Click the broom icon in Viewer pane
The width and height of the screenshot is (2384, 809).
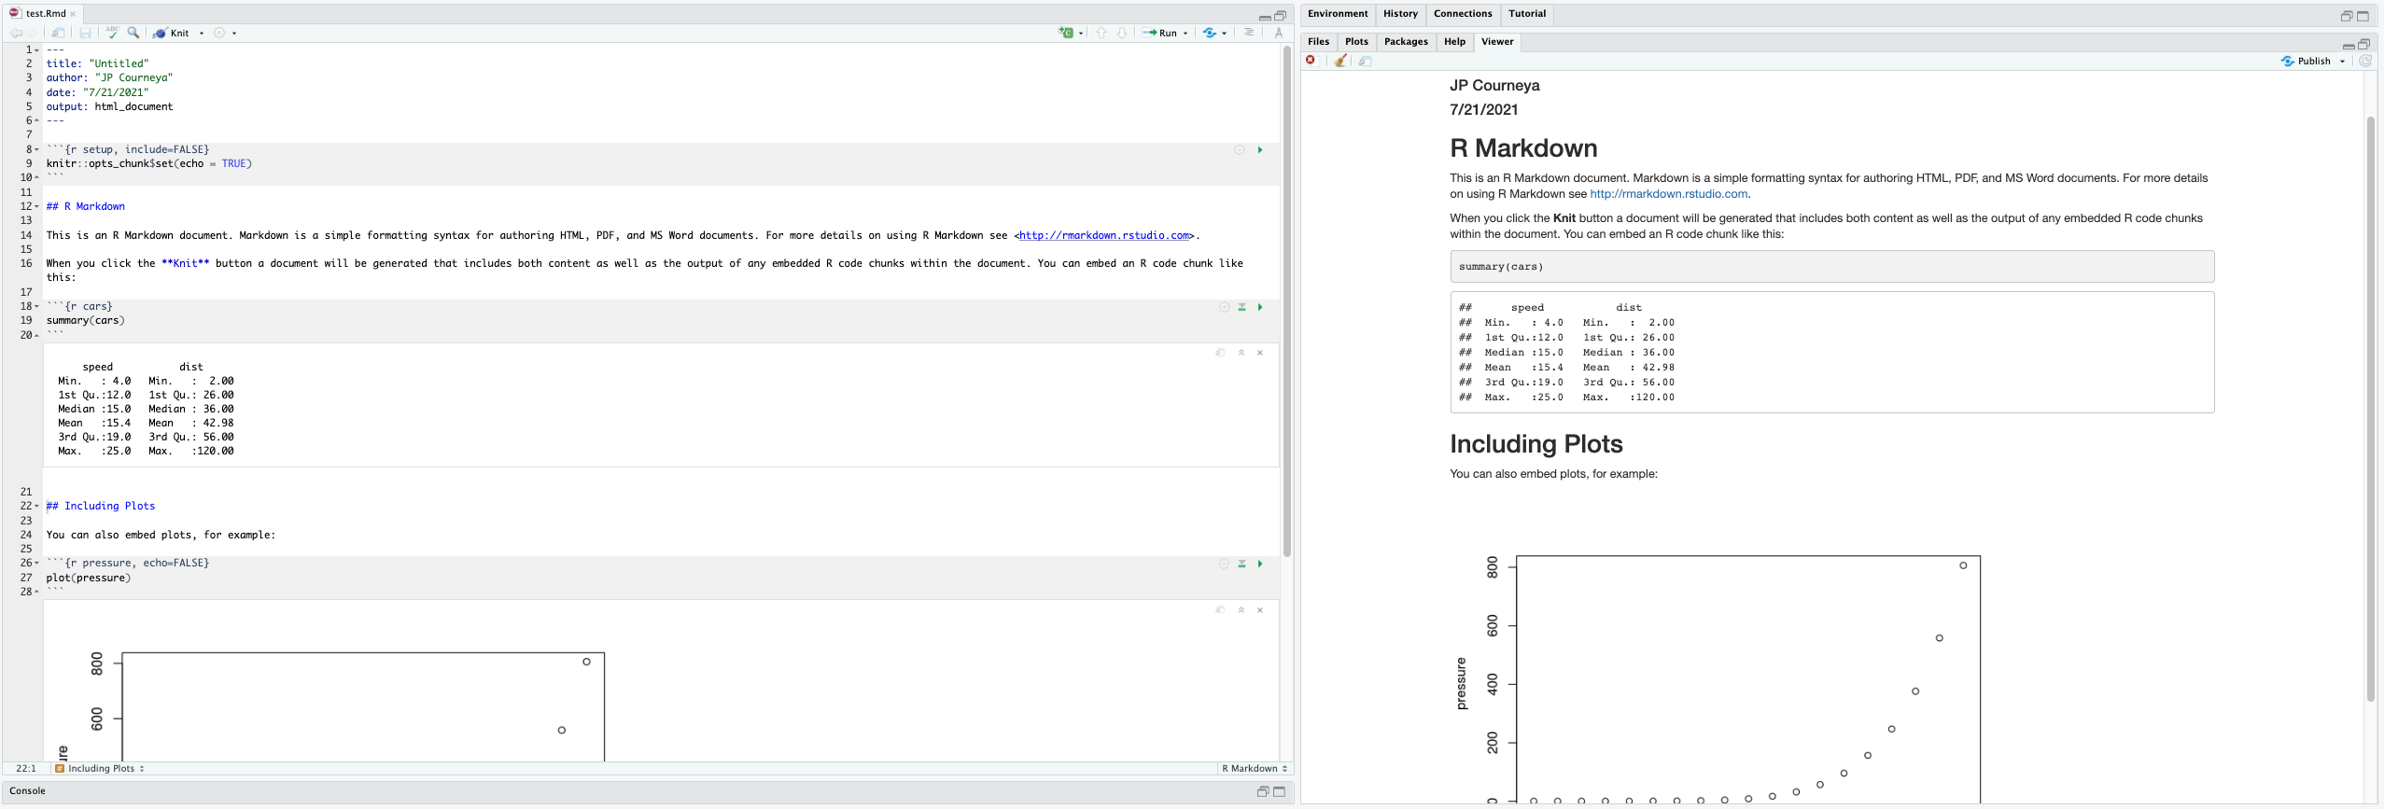(1340, 62)
